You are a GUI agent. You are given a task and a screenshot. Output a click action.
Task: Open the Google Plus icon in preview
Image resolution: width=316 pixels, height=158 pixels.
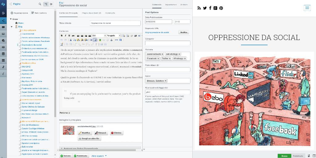click(215, 8)
